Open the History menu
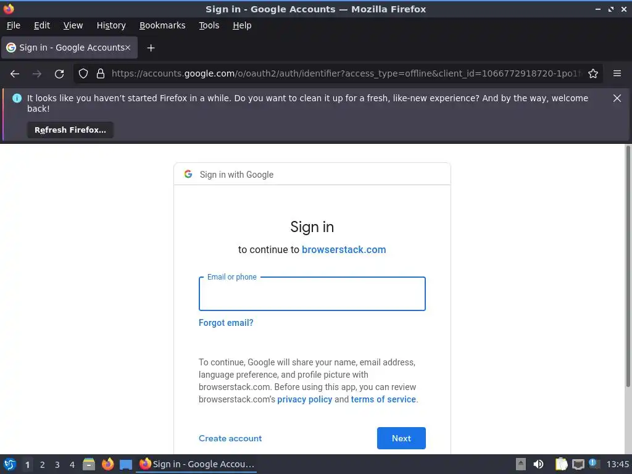 111,25
